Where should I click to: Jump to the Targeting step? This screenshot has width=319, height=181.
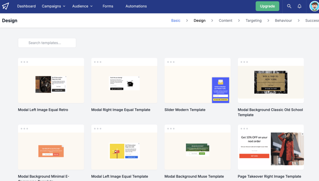coord(254,20)
